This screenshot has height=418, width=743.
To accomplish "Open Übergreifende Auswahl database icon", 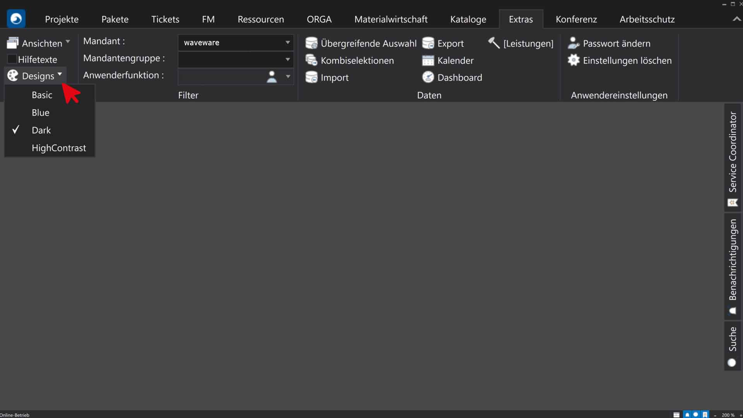I will 311,43.
